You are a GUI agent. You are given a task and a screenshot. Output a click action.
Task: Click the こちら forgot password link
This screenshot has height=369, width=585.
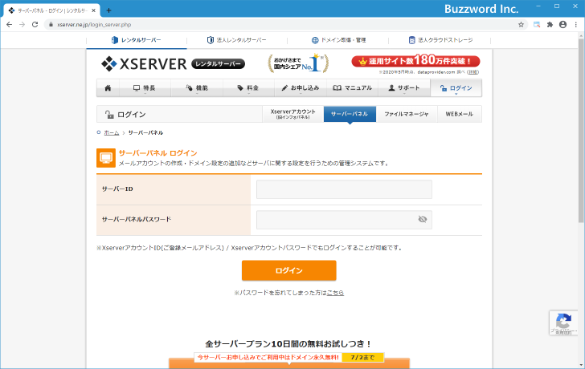tap(335, 293)
